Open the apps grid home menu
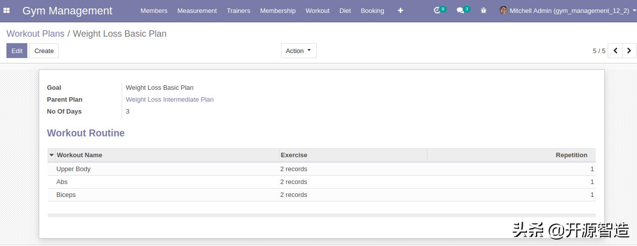The height and width of the screenshot is (246, 637). click(x=7, y=10)
